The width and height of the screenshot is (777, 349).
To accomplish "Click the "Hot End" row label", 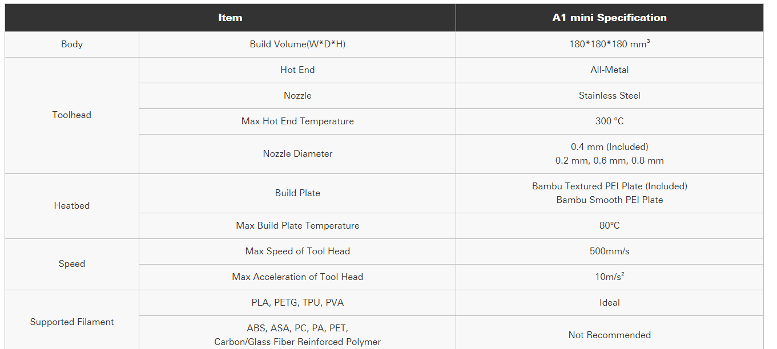I will 297,70.
